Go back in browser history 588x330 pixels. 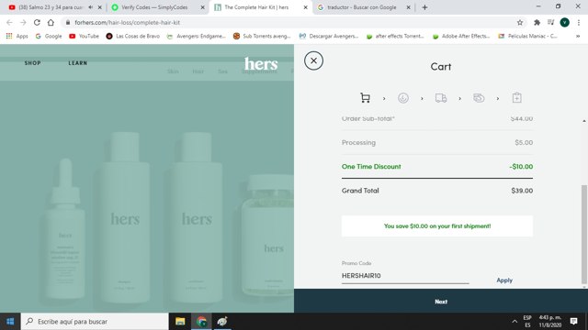pos(10,22)
